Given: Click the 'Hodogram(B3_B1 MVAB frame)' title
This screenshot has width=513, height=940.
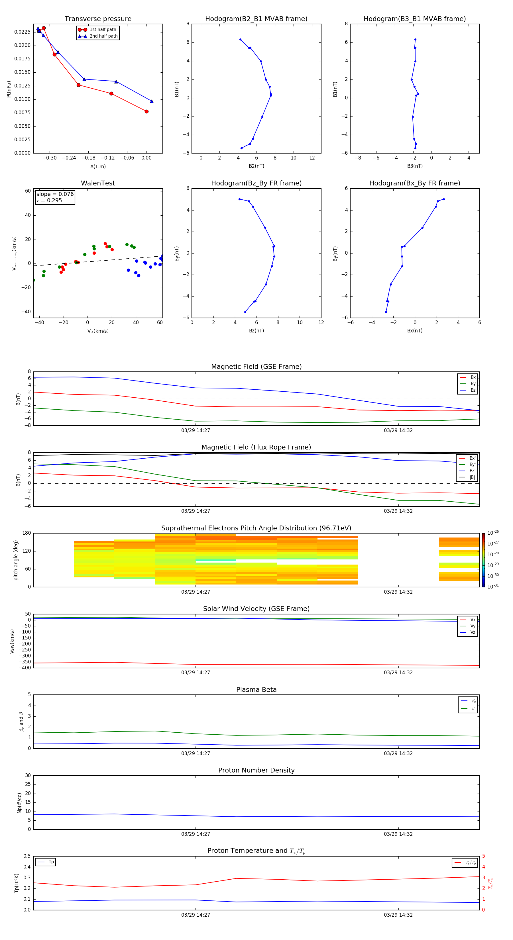Looking at the screenshot, I should [x=415, y=19].
